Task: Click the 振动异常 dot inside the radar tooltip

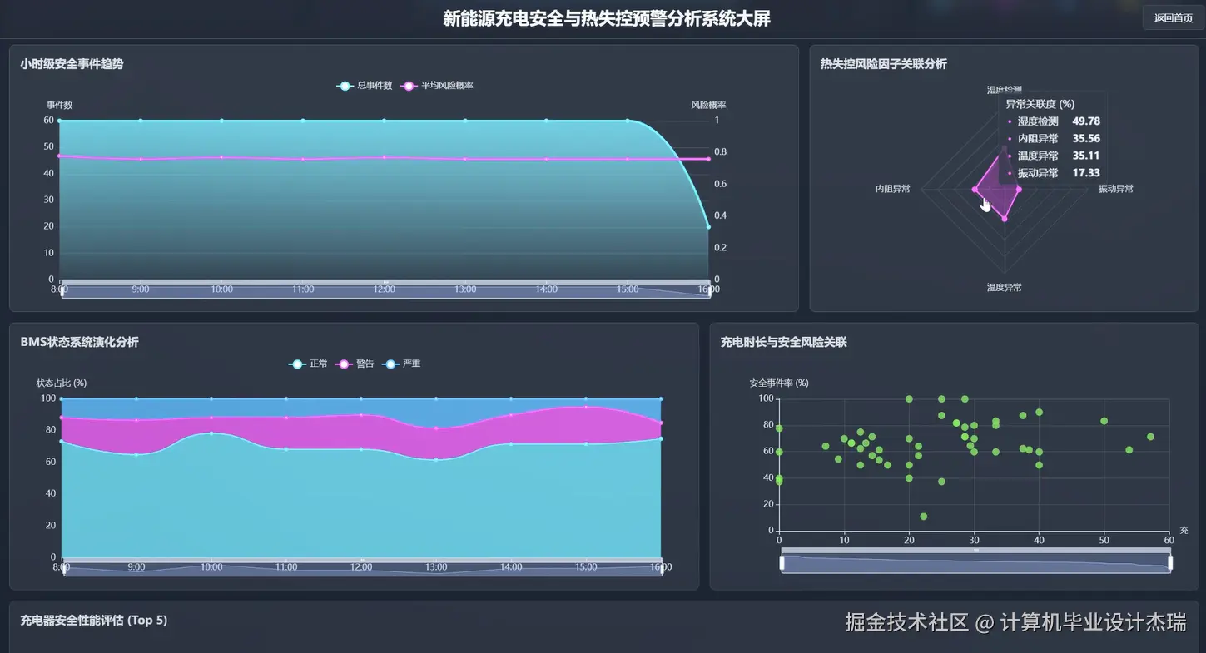Action: (x=1009, y=172)
